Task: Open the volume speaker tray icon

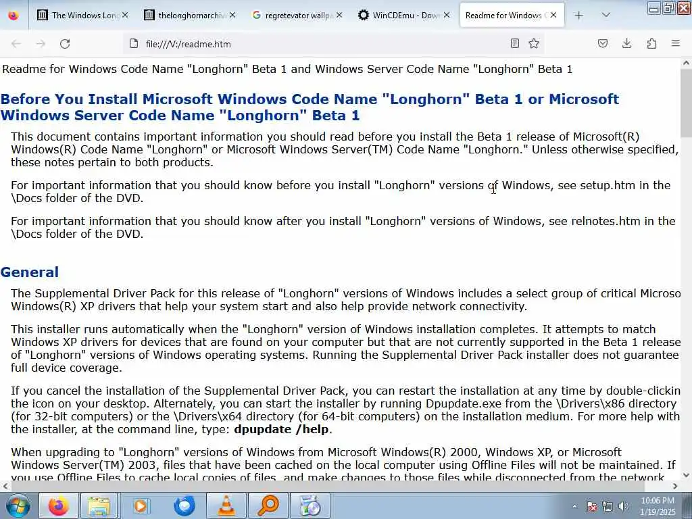Action: tap(624, 506)
